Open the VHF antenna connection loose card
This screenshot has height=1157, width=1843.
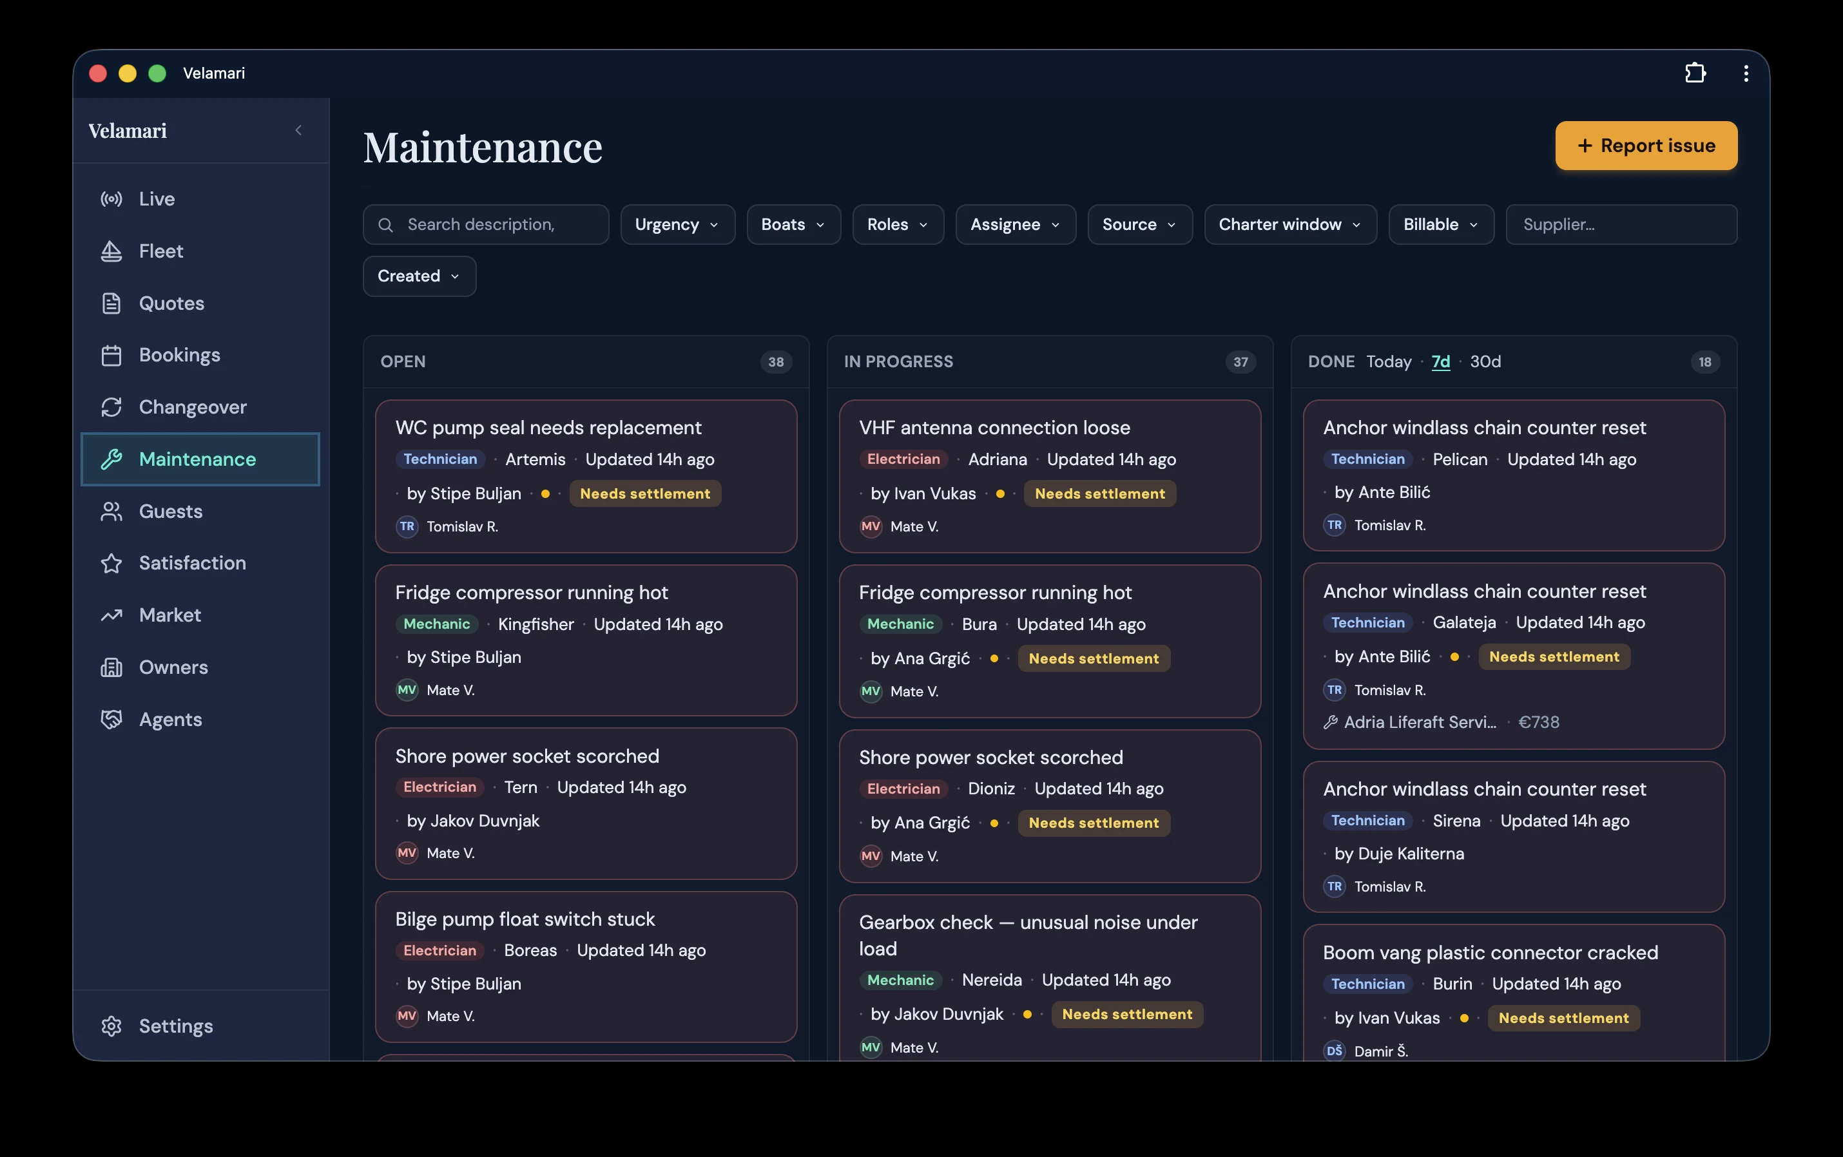1049,476
